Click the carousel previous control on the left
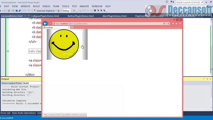The image size is (213, 120). click(50, 44)
